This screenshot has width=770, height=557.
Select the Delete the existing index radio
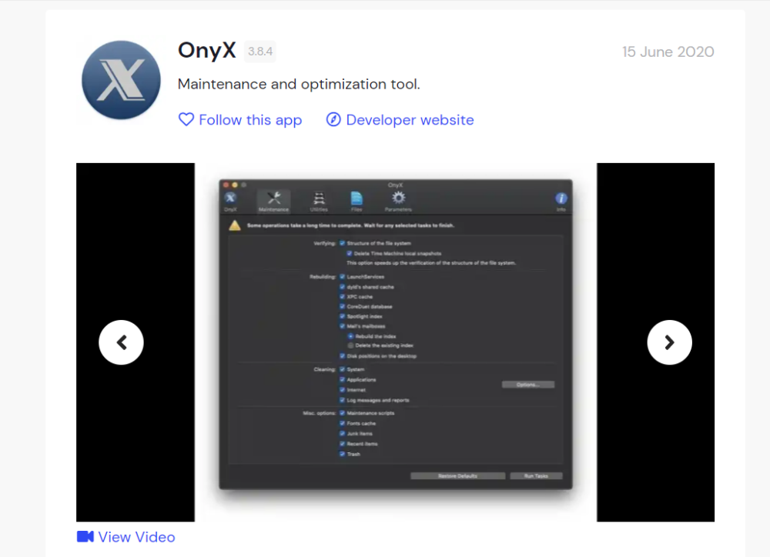pyautogui.click(x=350, y=345)
